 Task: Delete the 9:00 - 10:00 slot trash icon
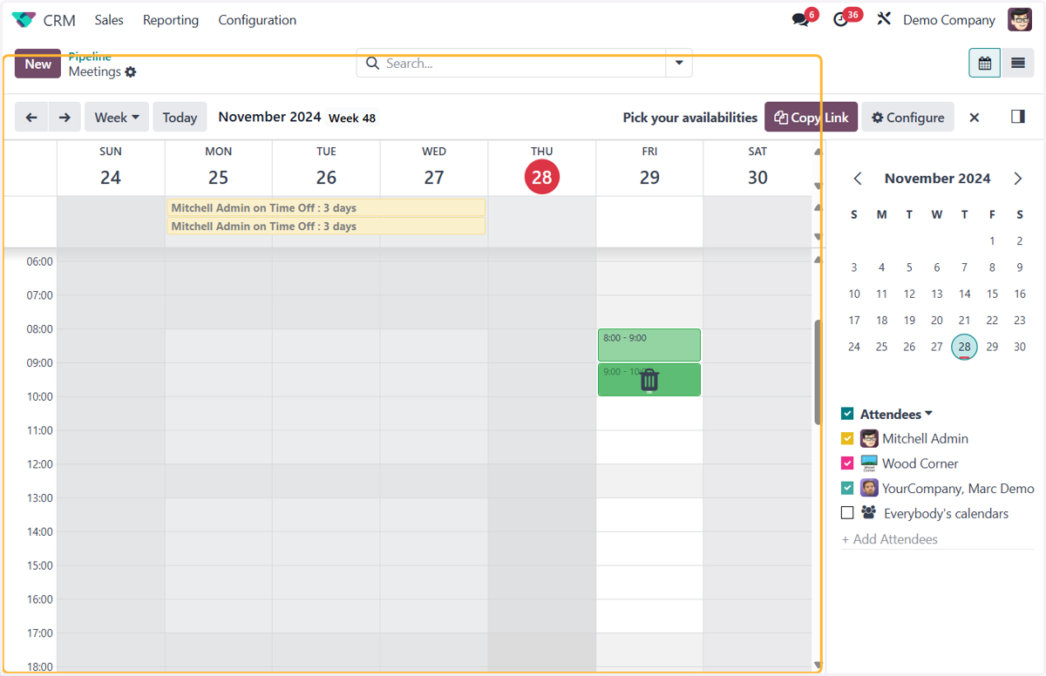pos(649,380)
